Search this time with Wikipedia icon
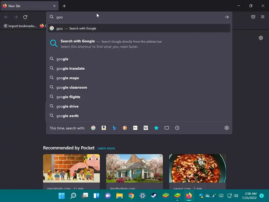Viewport: 269px width, 202px height. click(x=146, y=128)
